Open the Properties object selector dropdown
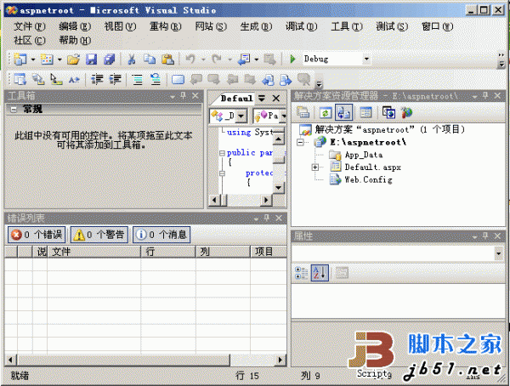 498,253
